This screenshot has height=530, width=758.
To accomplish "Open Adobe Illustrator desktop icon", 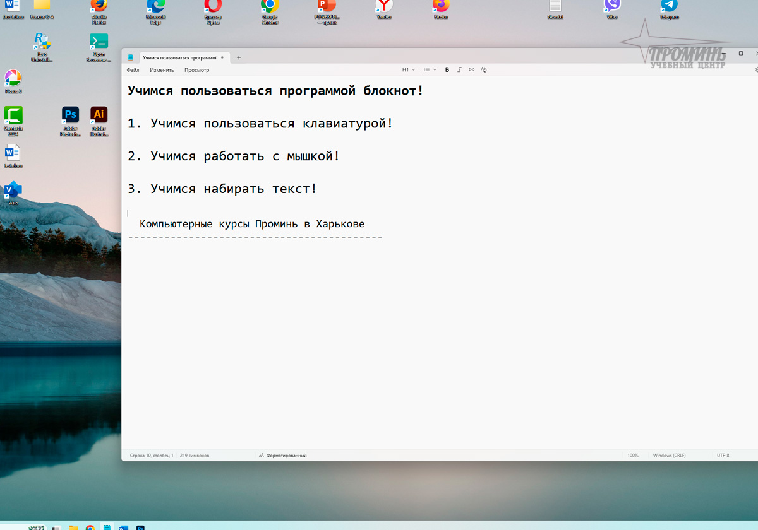I will point(99,116).
